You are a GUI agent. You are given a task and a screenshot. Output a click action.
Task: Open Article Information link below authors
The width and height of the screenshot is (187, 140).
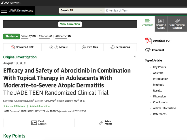(39, 106)
